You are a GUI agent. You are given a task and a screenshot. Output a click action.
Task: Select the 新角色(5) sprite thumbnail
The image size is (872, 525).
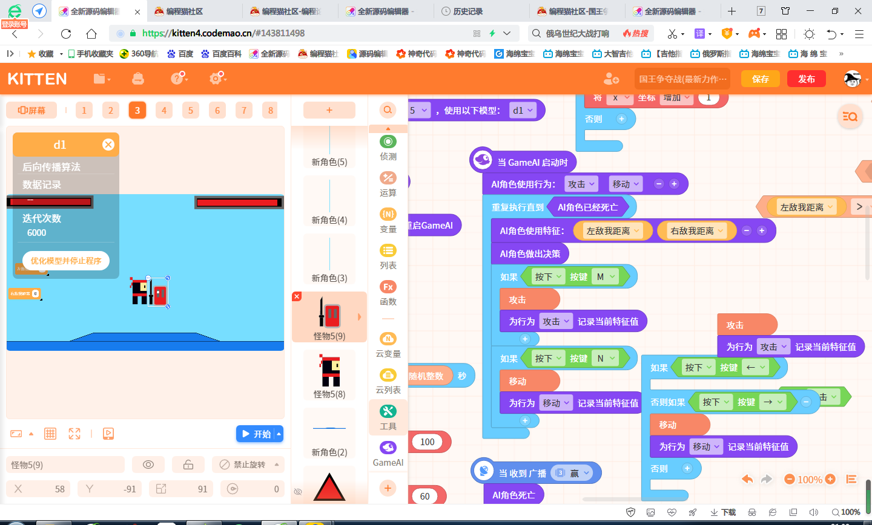[329, 146]
